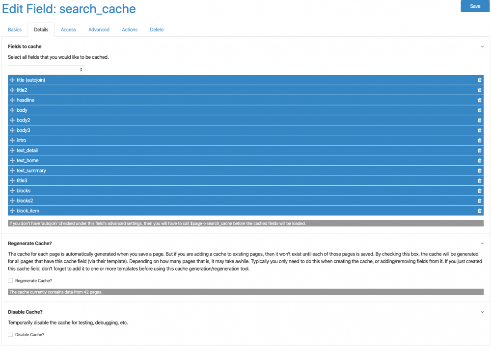Click trash icon on text_summary row
The height and width of the screenshot is (349, 491).
point(479,171)
